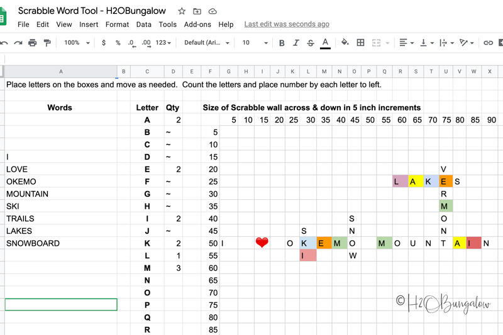
Task: Select the highlighted empty cell in column A
Action: (61, 305)
